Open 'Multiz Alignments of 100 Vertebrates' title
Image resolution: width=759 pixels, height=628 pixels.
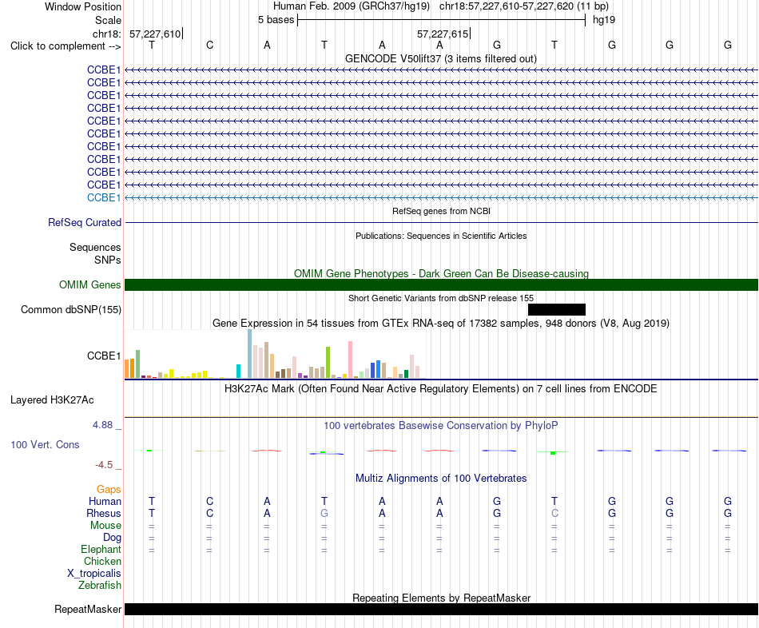click(441, 479)
